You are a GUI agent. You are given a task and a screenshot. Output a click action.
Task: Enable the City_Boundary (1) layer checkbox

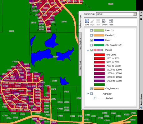click(x=91, y=45)
